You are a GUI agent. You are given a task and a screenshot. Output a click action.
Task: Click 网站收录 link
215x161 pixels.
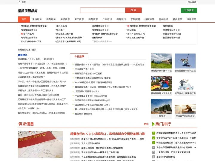click(131, 30)
